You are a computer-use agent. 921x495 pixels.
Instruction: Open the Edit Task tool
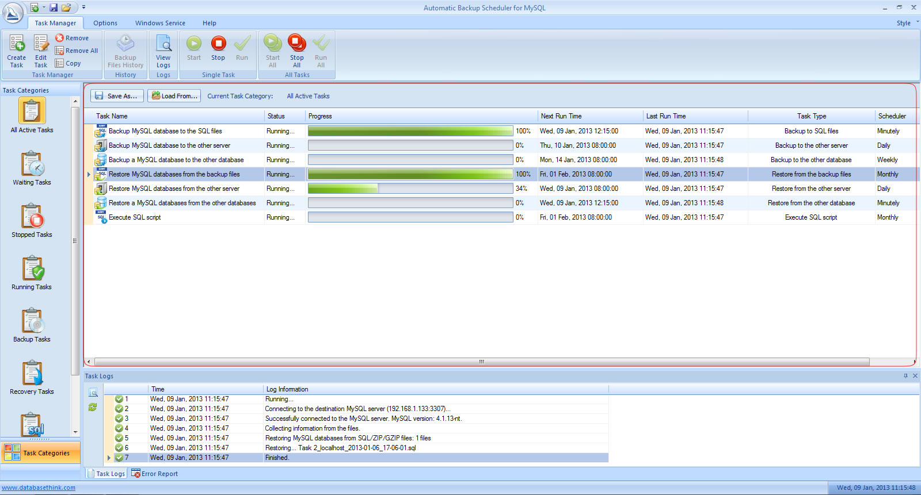(x=41, y=51)
